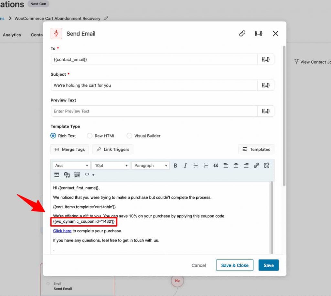Click the breadcrumb chevron before WooCommerce Cart Abandonment
331x296 pixels.
point(10,18)
